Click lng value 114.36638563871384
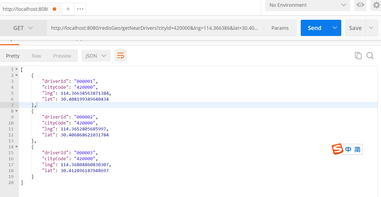 tap(85, 93)
